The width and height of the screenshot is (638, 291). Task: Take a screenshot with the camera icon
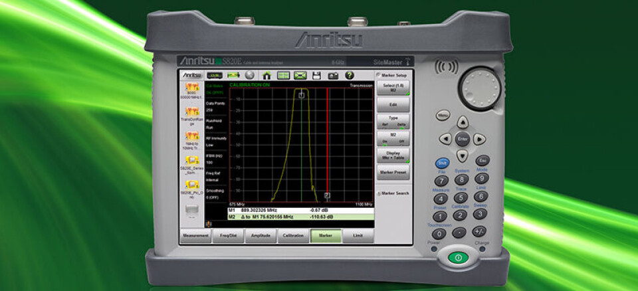[x=333, y=75]
